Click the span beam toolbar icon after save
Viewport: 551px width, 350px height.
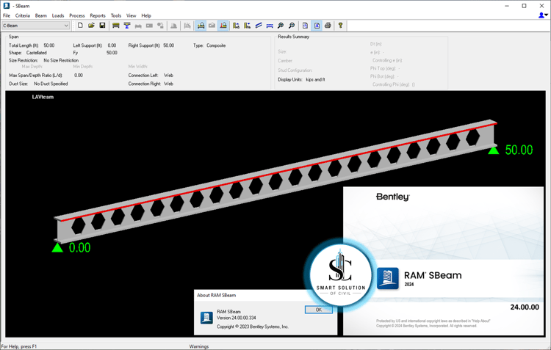pos(115,25)
